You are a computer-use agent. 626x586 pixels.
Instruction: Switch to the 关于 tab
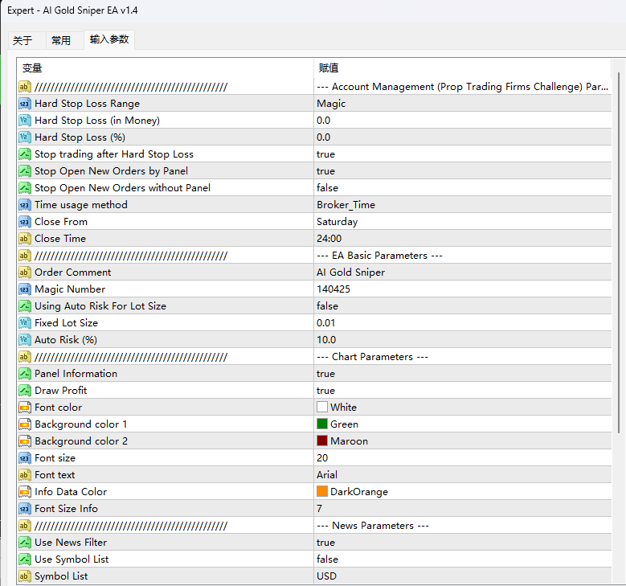pos(23,40)
